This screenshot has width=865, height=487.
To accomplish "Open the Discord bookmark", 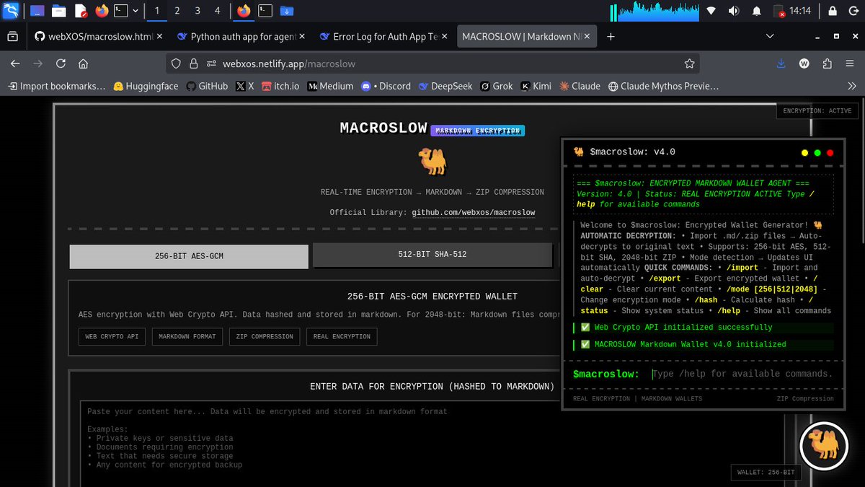I will [386, 86].
